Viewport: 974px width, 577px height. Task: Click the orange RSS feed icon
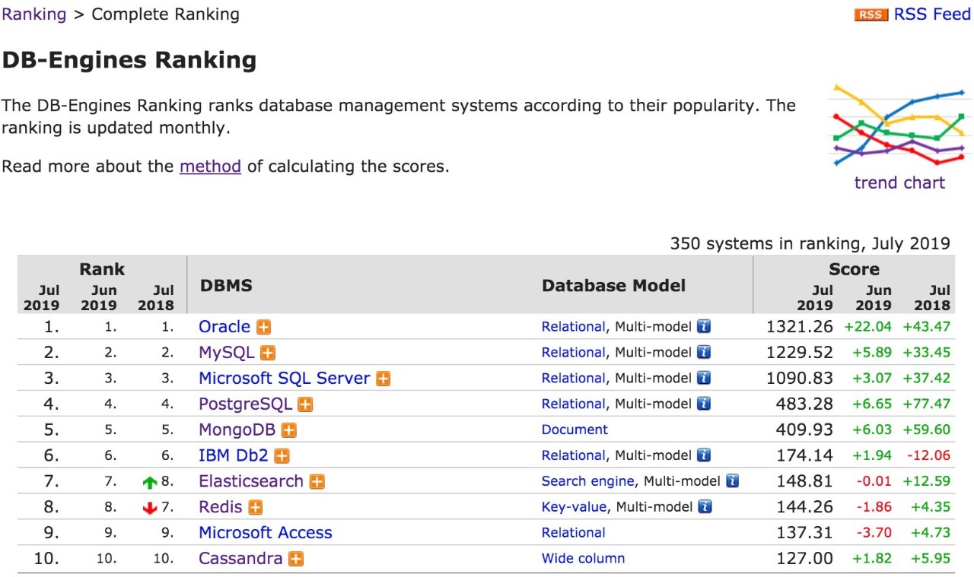pyautogui.click(x=871, y=14)
